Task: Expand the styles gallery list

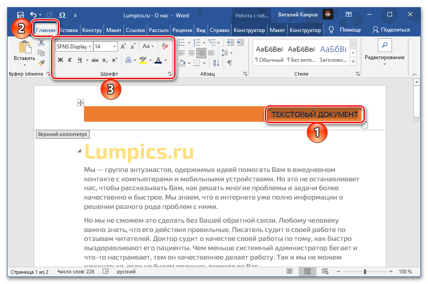Action: (353, 62)
